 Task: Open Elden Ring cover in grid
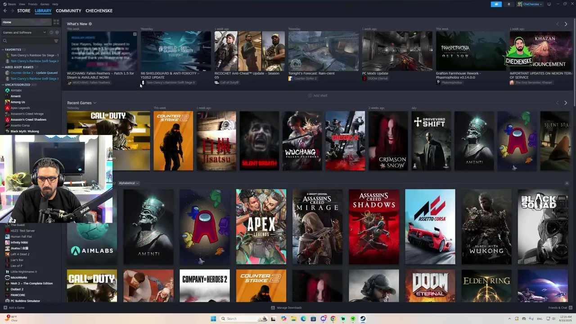pyautogui.click(x=486, y=286)
